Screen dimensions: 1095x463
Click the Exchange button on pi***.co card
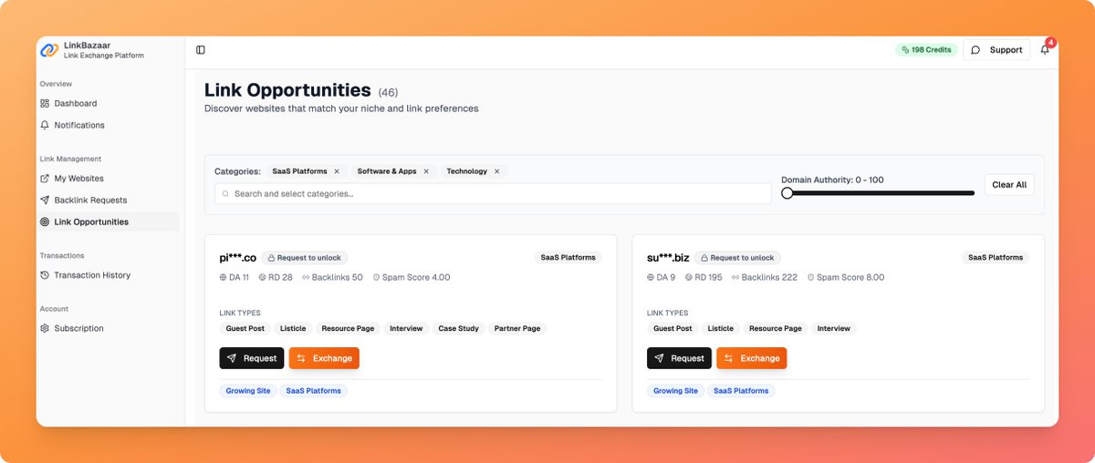click(x=324, y=358)
